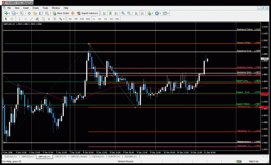Select the Vertical Line drawing tool
The image size is (271, 165).
[x=20, y=19]
